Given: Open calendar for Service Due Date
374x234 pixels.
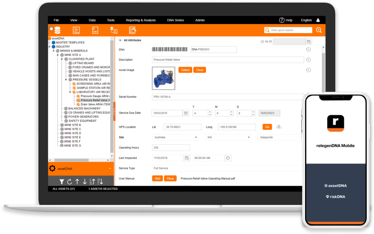Looking at the screenshot, I should coord(186,113).
